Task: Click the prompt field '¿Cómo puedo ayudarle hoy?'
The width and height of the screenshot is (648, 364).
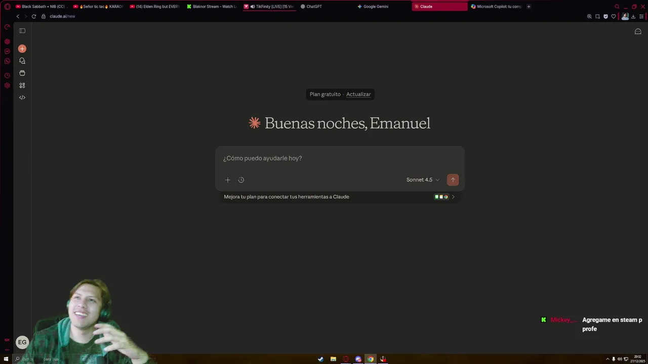Action: [340, 158]
